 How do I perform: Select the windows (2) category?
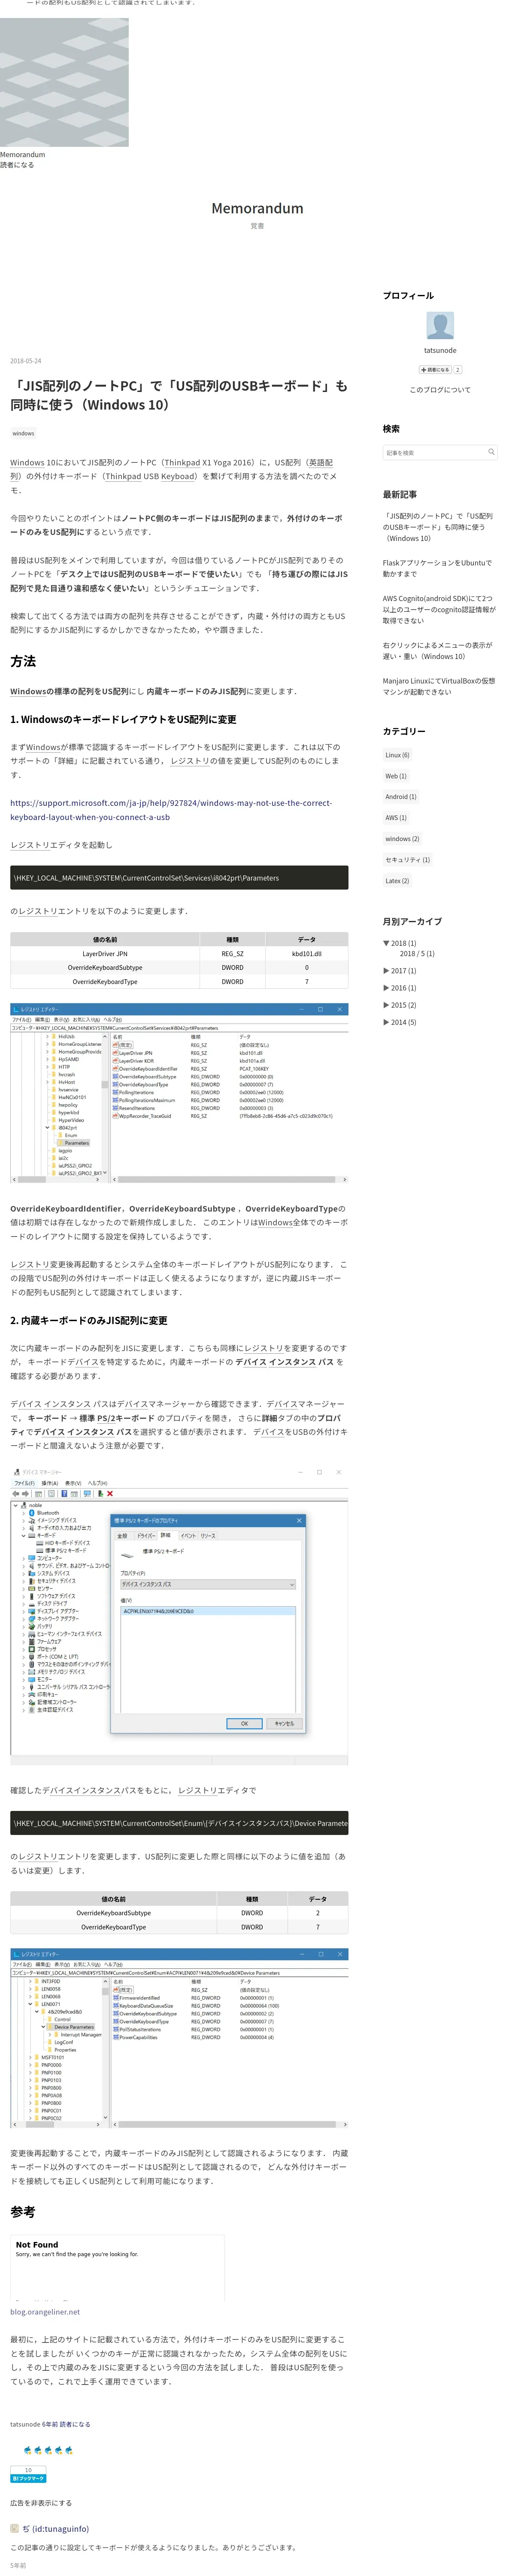point(402,839)
